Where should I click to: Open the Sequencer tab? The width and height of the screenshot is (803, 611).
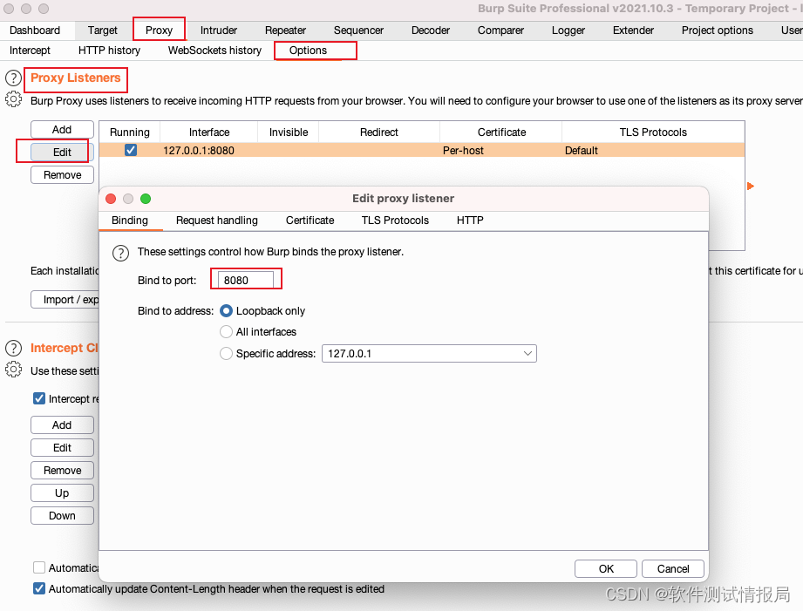tap(358, 31)
